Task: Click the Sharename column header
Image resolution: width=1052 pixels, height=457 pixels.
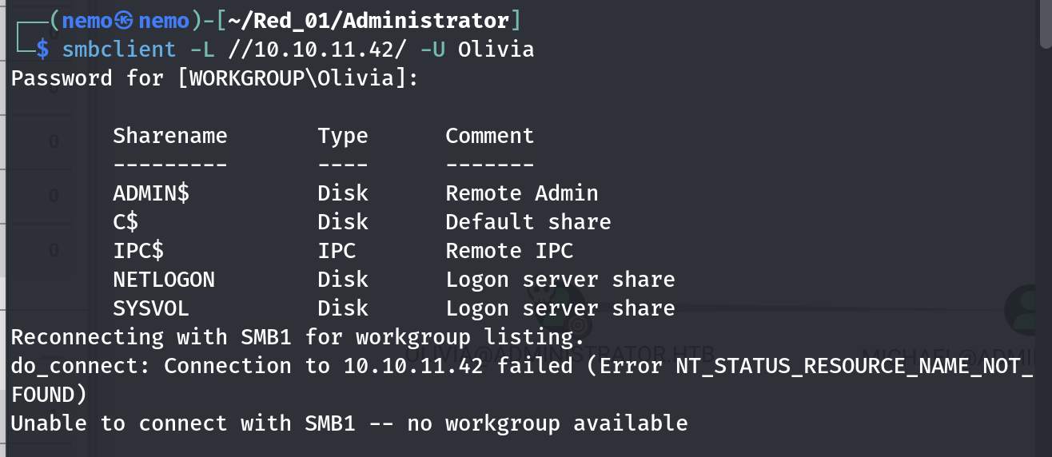Action: tap(169, 136)
